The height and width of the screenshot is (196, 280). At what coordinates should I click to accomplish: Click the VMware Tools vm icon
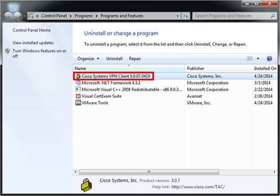tap(78, 103)
